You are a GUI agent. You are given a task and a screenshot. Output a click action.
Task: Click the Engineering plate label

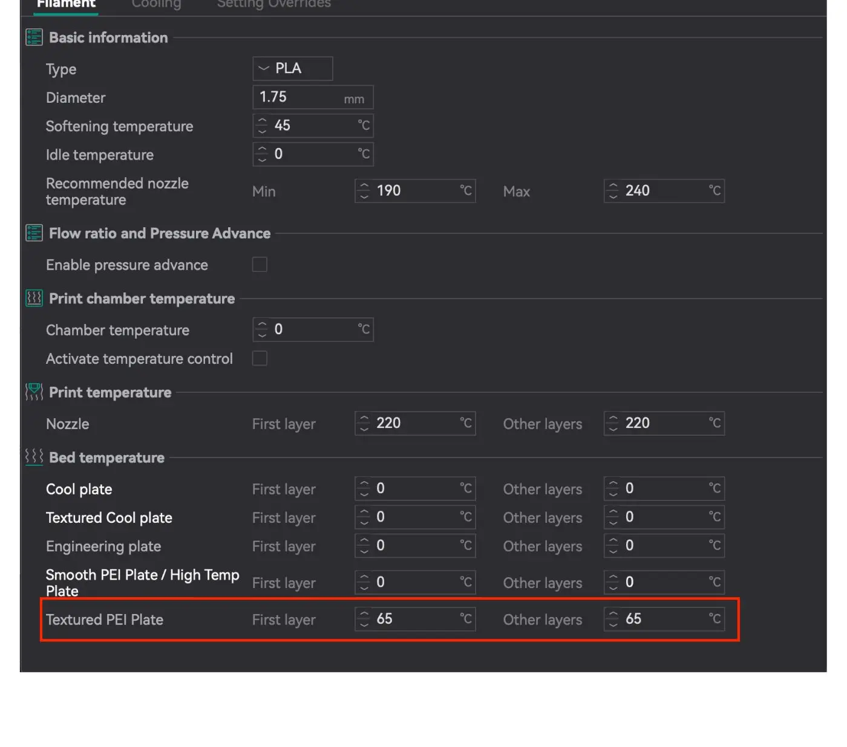[x=103, y=546]
